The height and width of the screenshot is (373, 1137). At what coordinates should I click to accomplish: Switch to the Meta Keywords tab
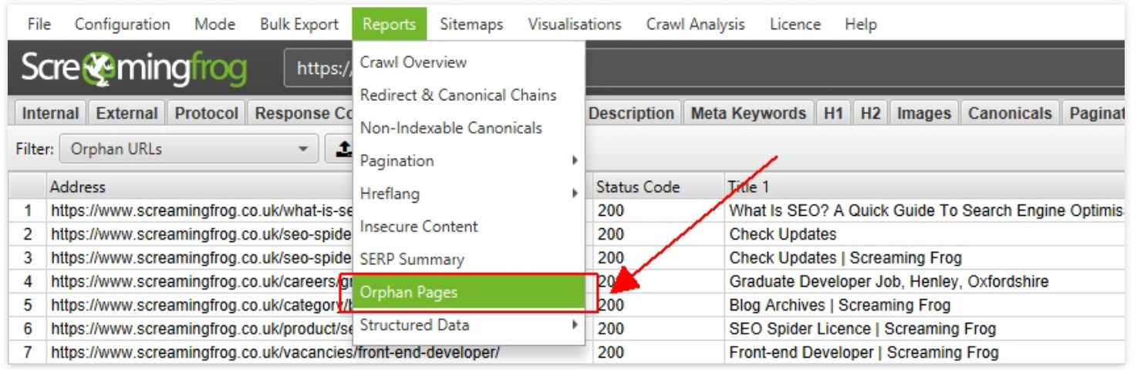(748, 113)
